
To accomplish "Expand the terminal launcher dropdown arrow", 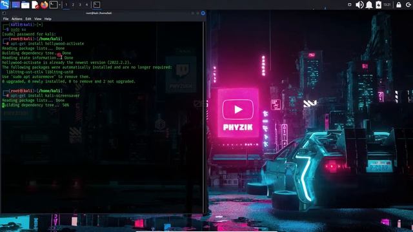I will tap(60, 5).
